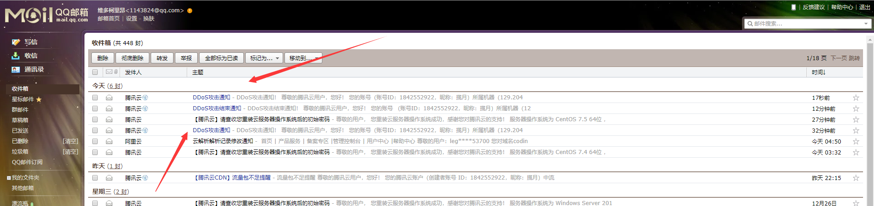Click envelope icon of 阿里云 email row
Screen dimensions: 874x206
(109, 141)
